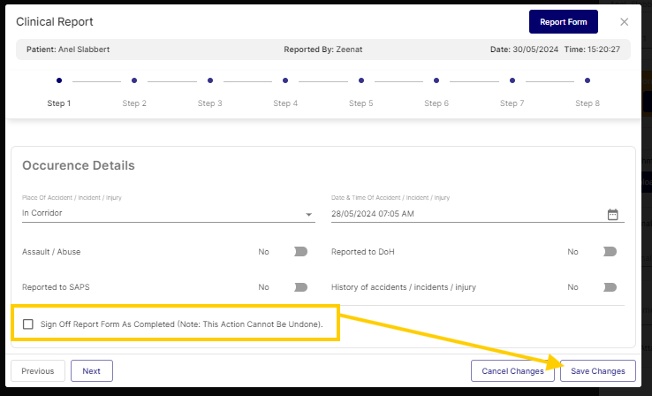Switch to Step 6 in stepper
The width and height of the screenshot is (652, 396).
coord(436,80)
